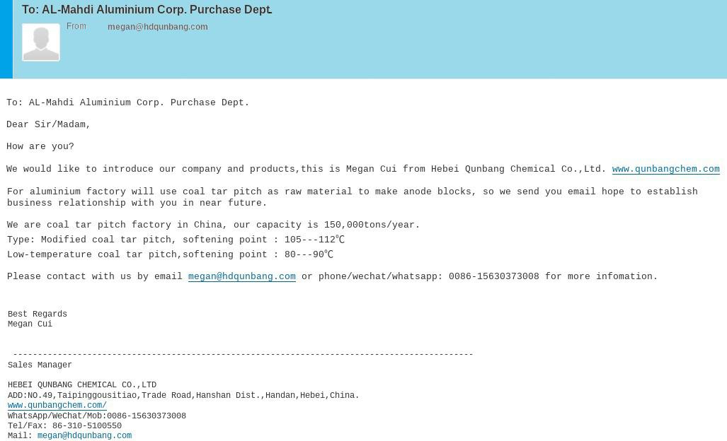Click the ADD:NO.49 address line
Image resolution: width=727 pixels, height=441 pixels.
[183, 395]
